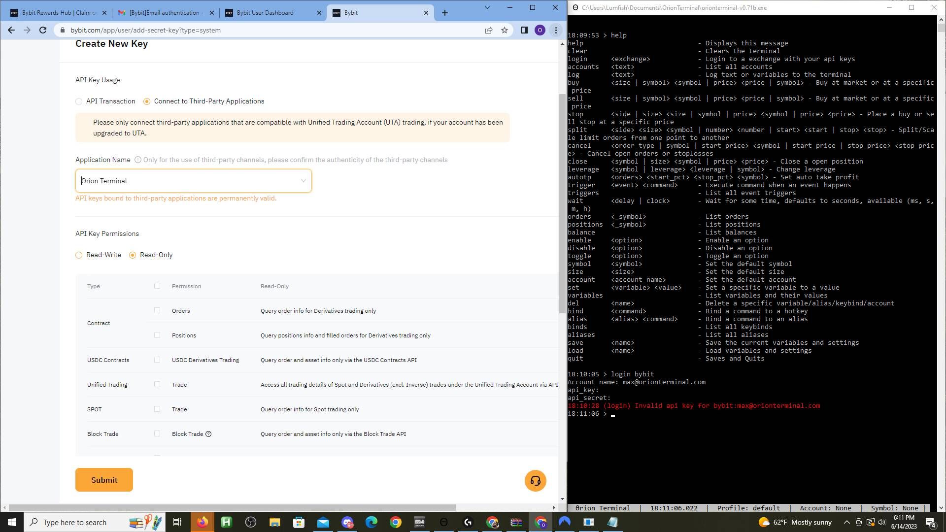This screenshot has height=532, width=946.
Task: Open the browser tab search chevron
Action: 487,8
